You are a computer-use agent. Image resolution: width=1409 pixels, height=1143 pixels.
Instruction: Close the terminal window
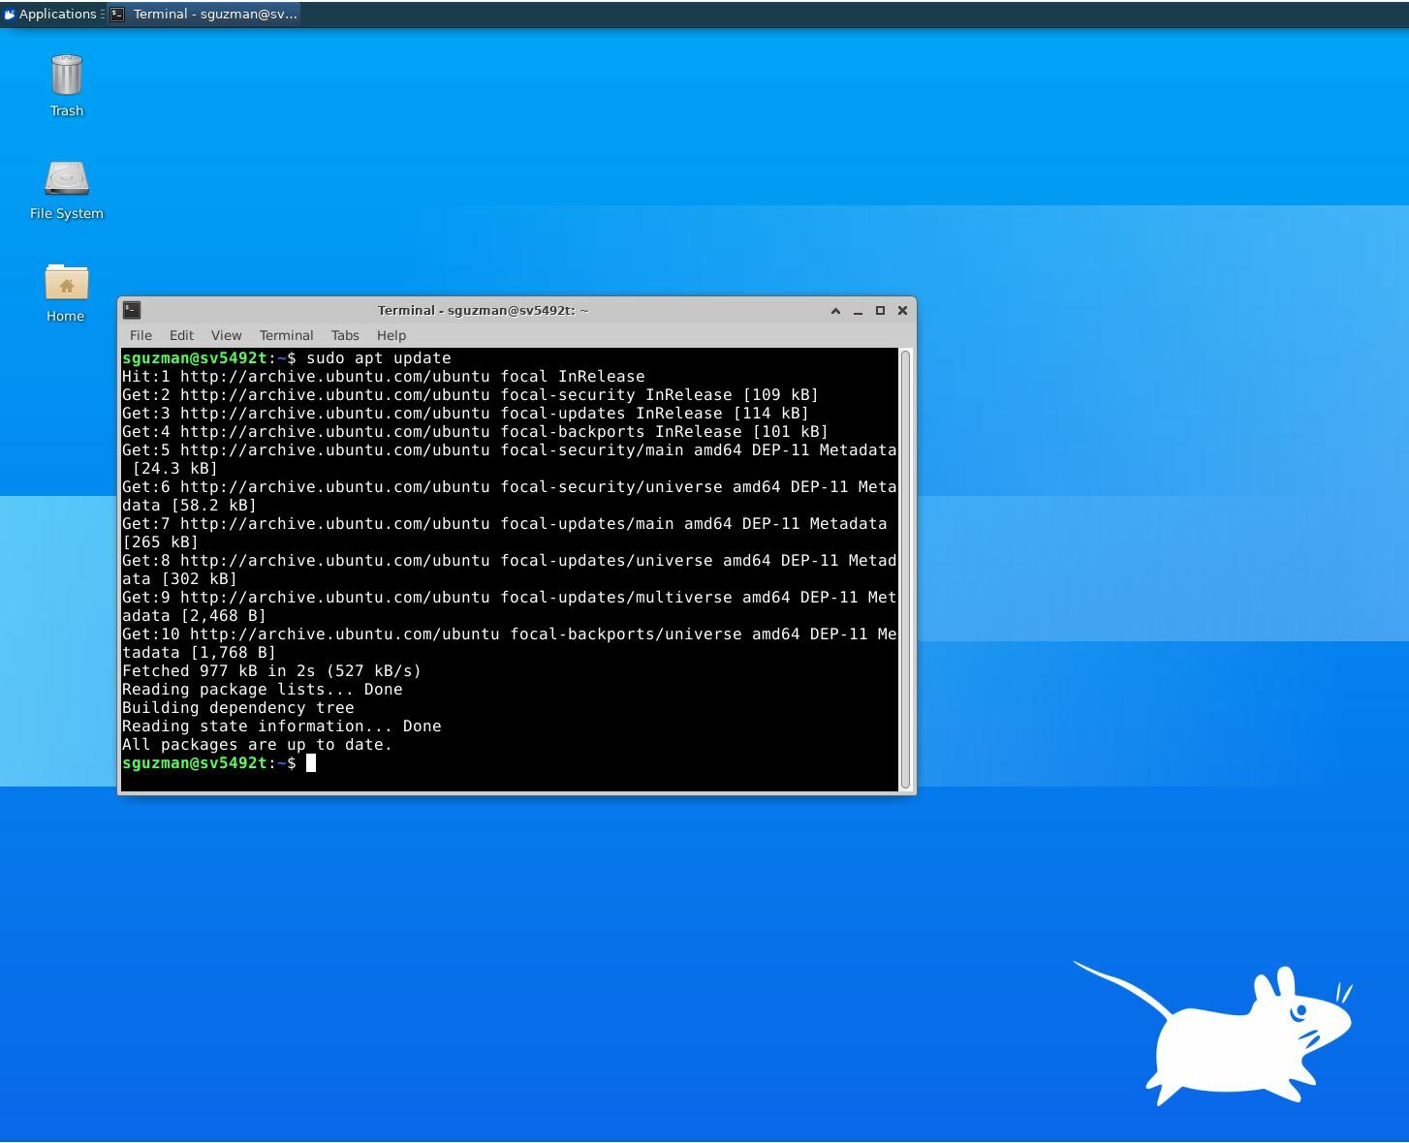902,311
